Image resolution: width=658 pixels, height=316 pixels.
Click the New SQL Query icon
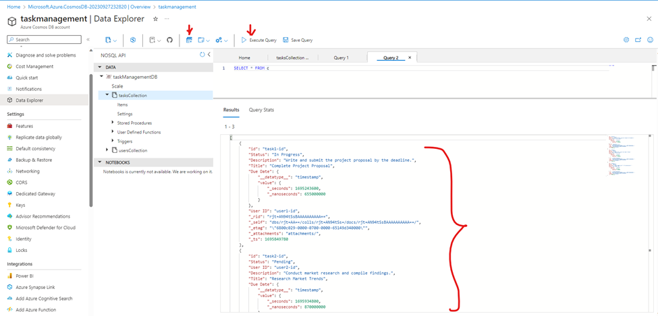tap(189, 40)
